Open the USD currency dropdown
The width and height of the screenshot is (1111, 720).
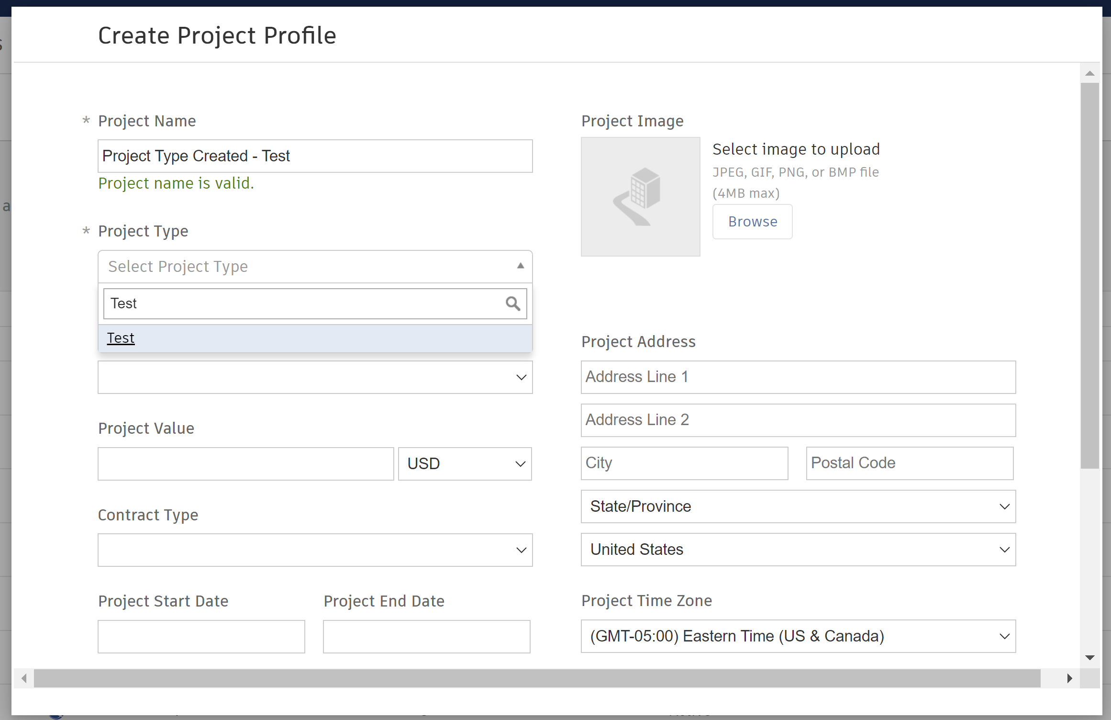point(465,464)
